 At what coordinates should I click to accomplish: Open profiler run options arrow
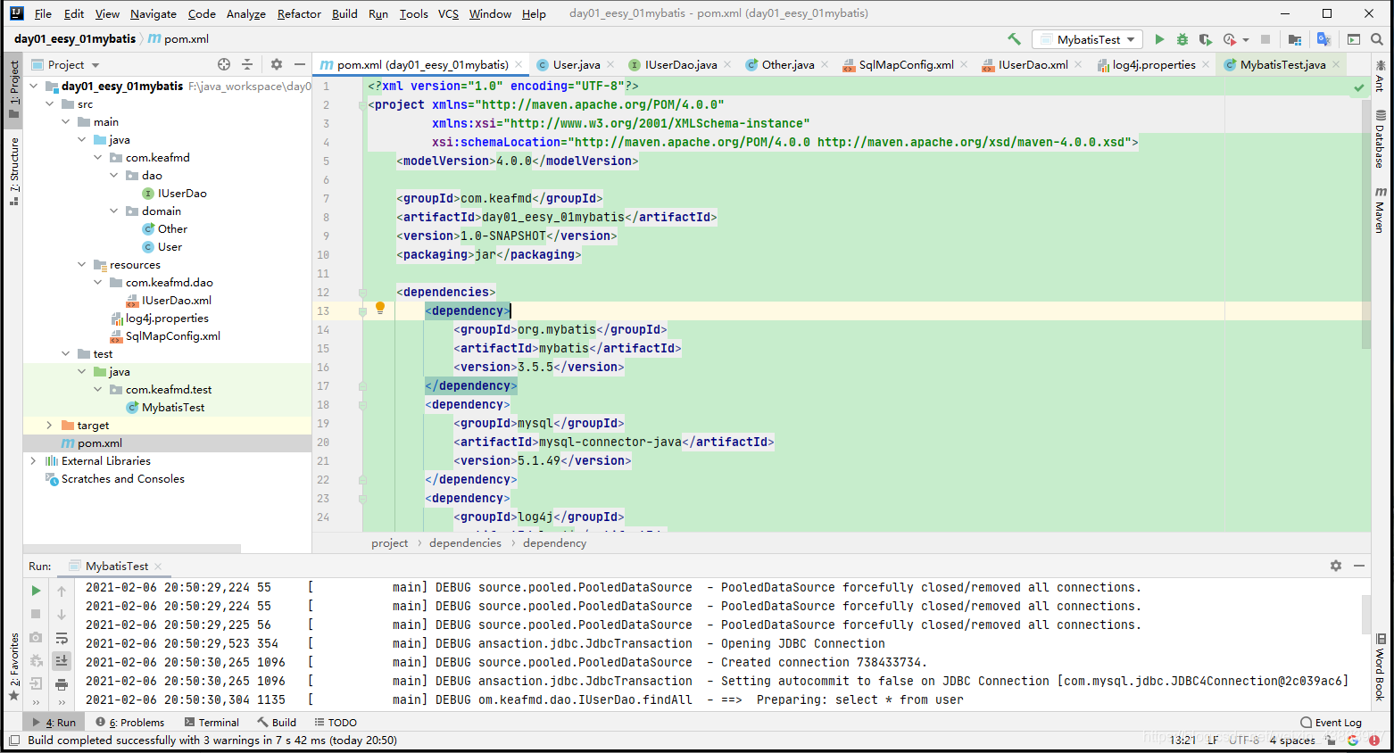[x=1246, y=39]
